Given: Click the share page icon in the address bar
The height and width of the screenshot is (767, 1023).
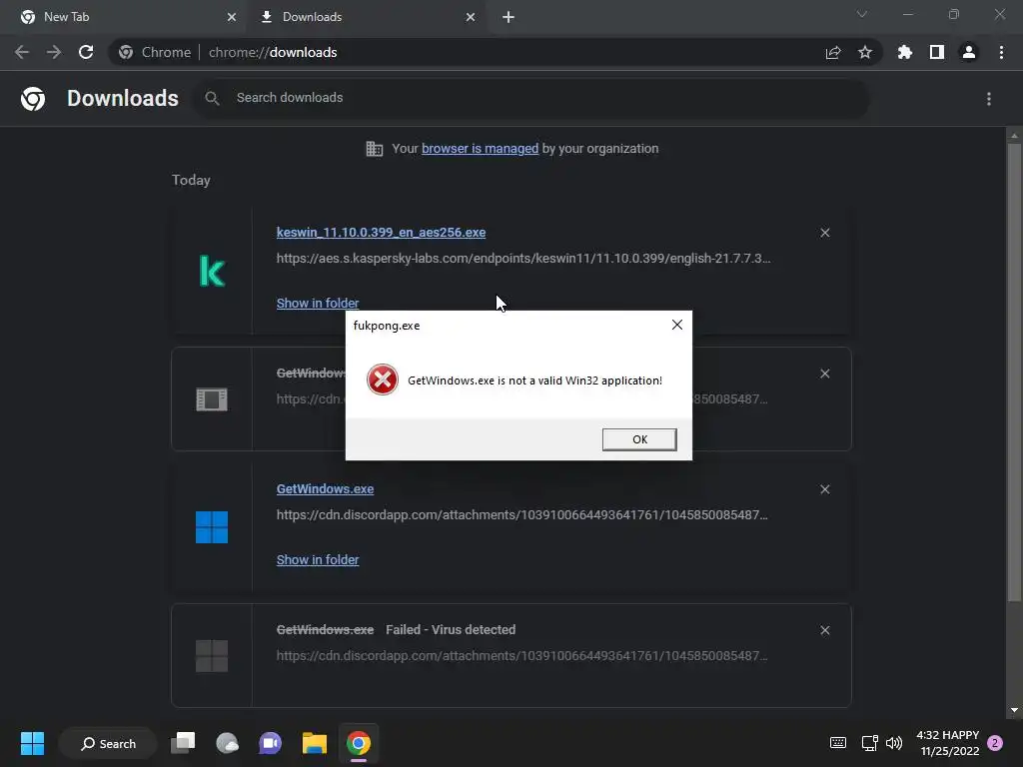Looking at the screenshot, I should (833, 52).
